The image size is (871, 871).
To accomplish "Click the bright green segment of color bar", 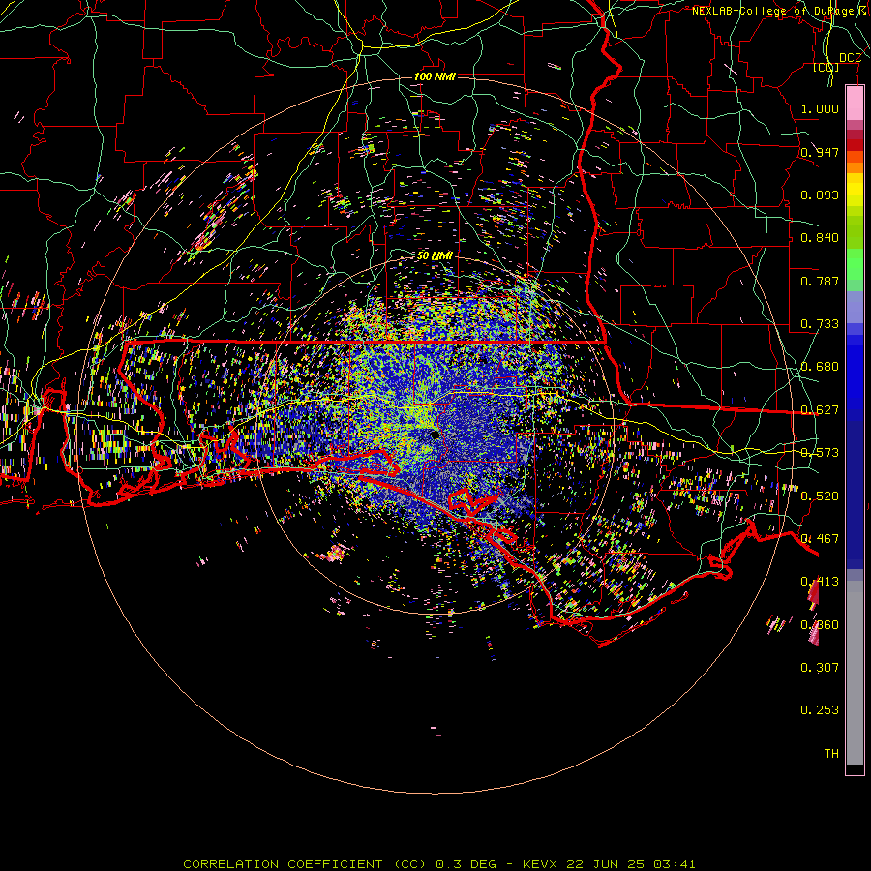I will (x=855, y=264).
